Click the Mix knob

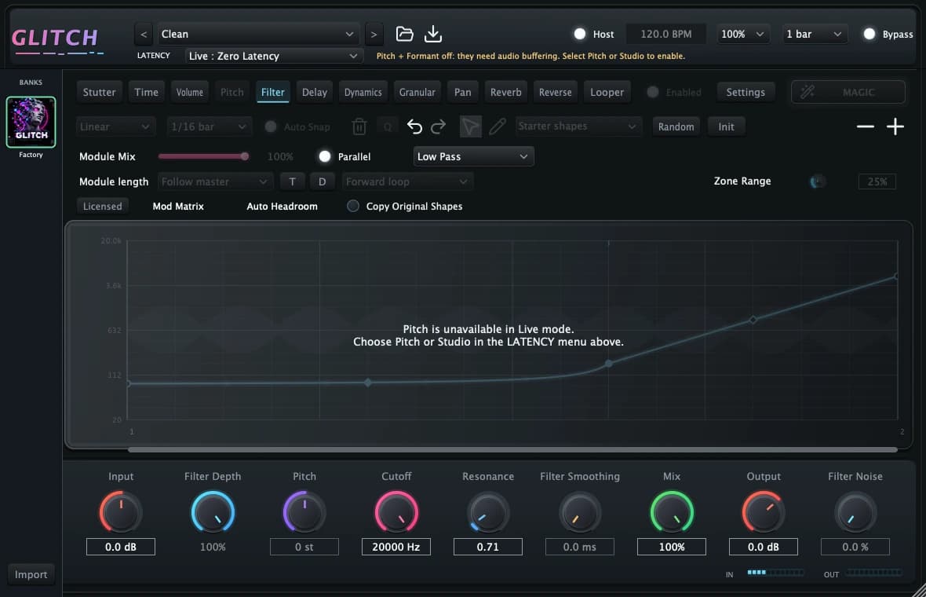tap(672, 512)
